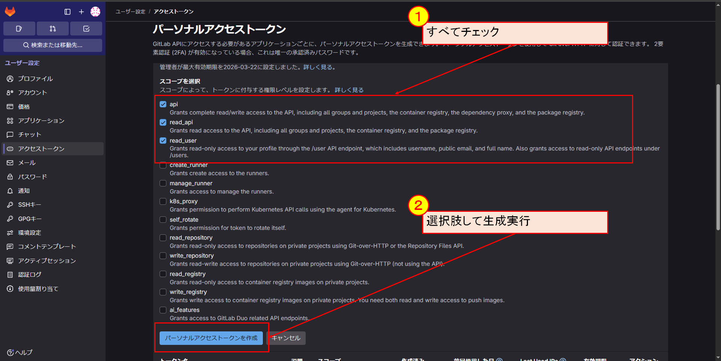This screenshot has width=721, height=361.
Task: Click アクセストークン breadcrumb
Action: click(x=173, y=12)
